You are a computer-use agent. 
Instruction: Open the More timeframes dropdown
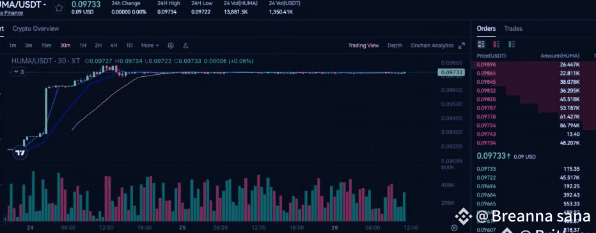150,45
